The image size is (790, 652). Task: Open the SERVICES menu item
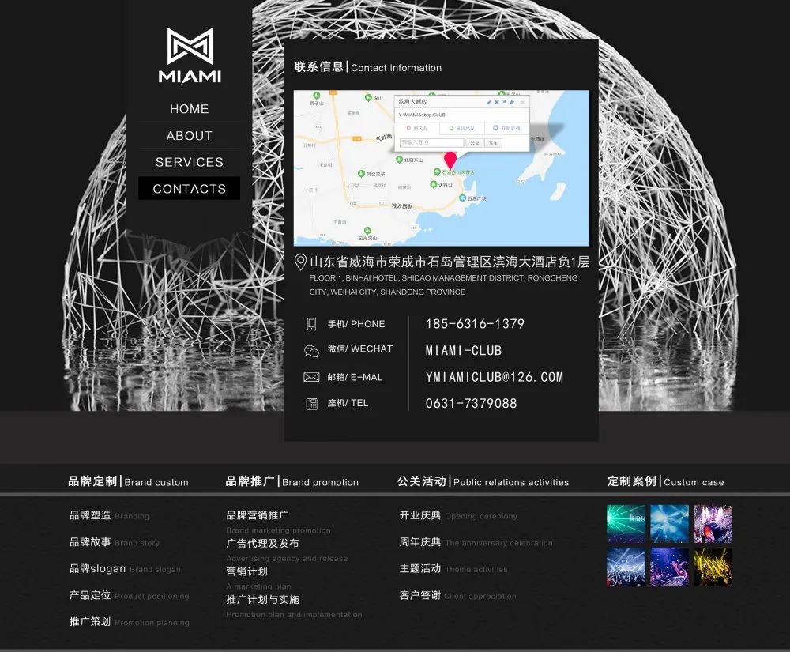[190, 162]
